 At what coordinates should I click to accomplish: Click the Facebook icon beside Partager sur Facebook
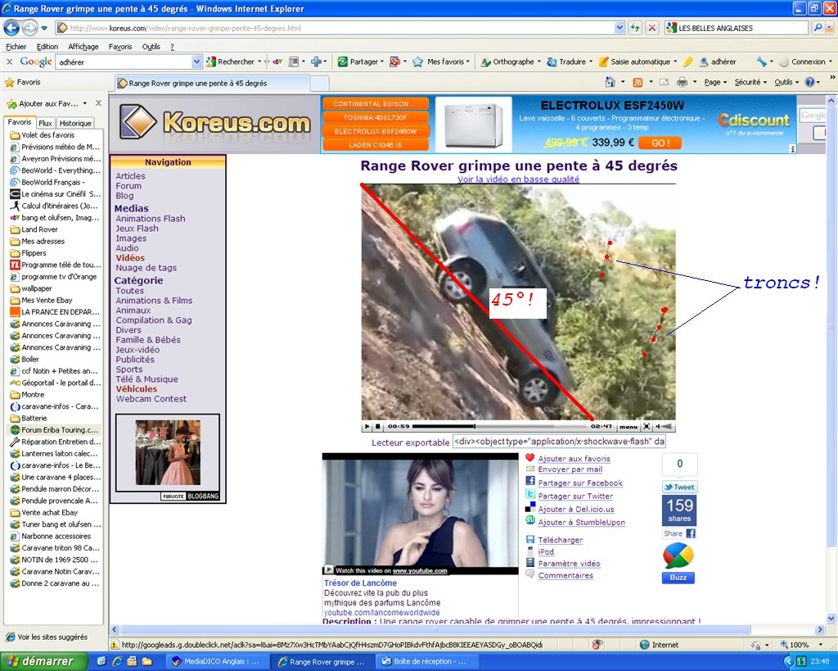[x=530, y=481]
